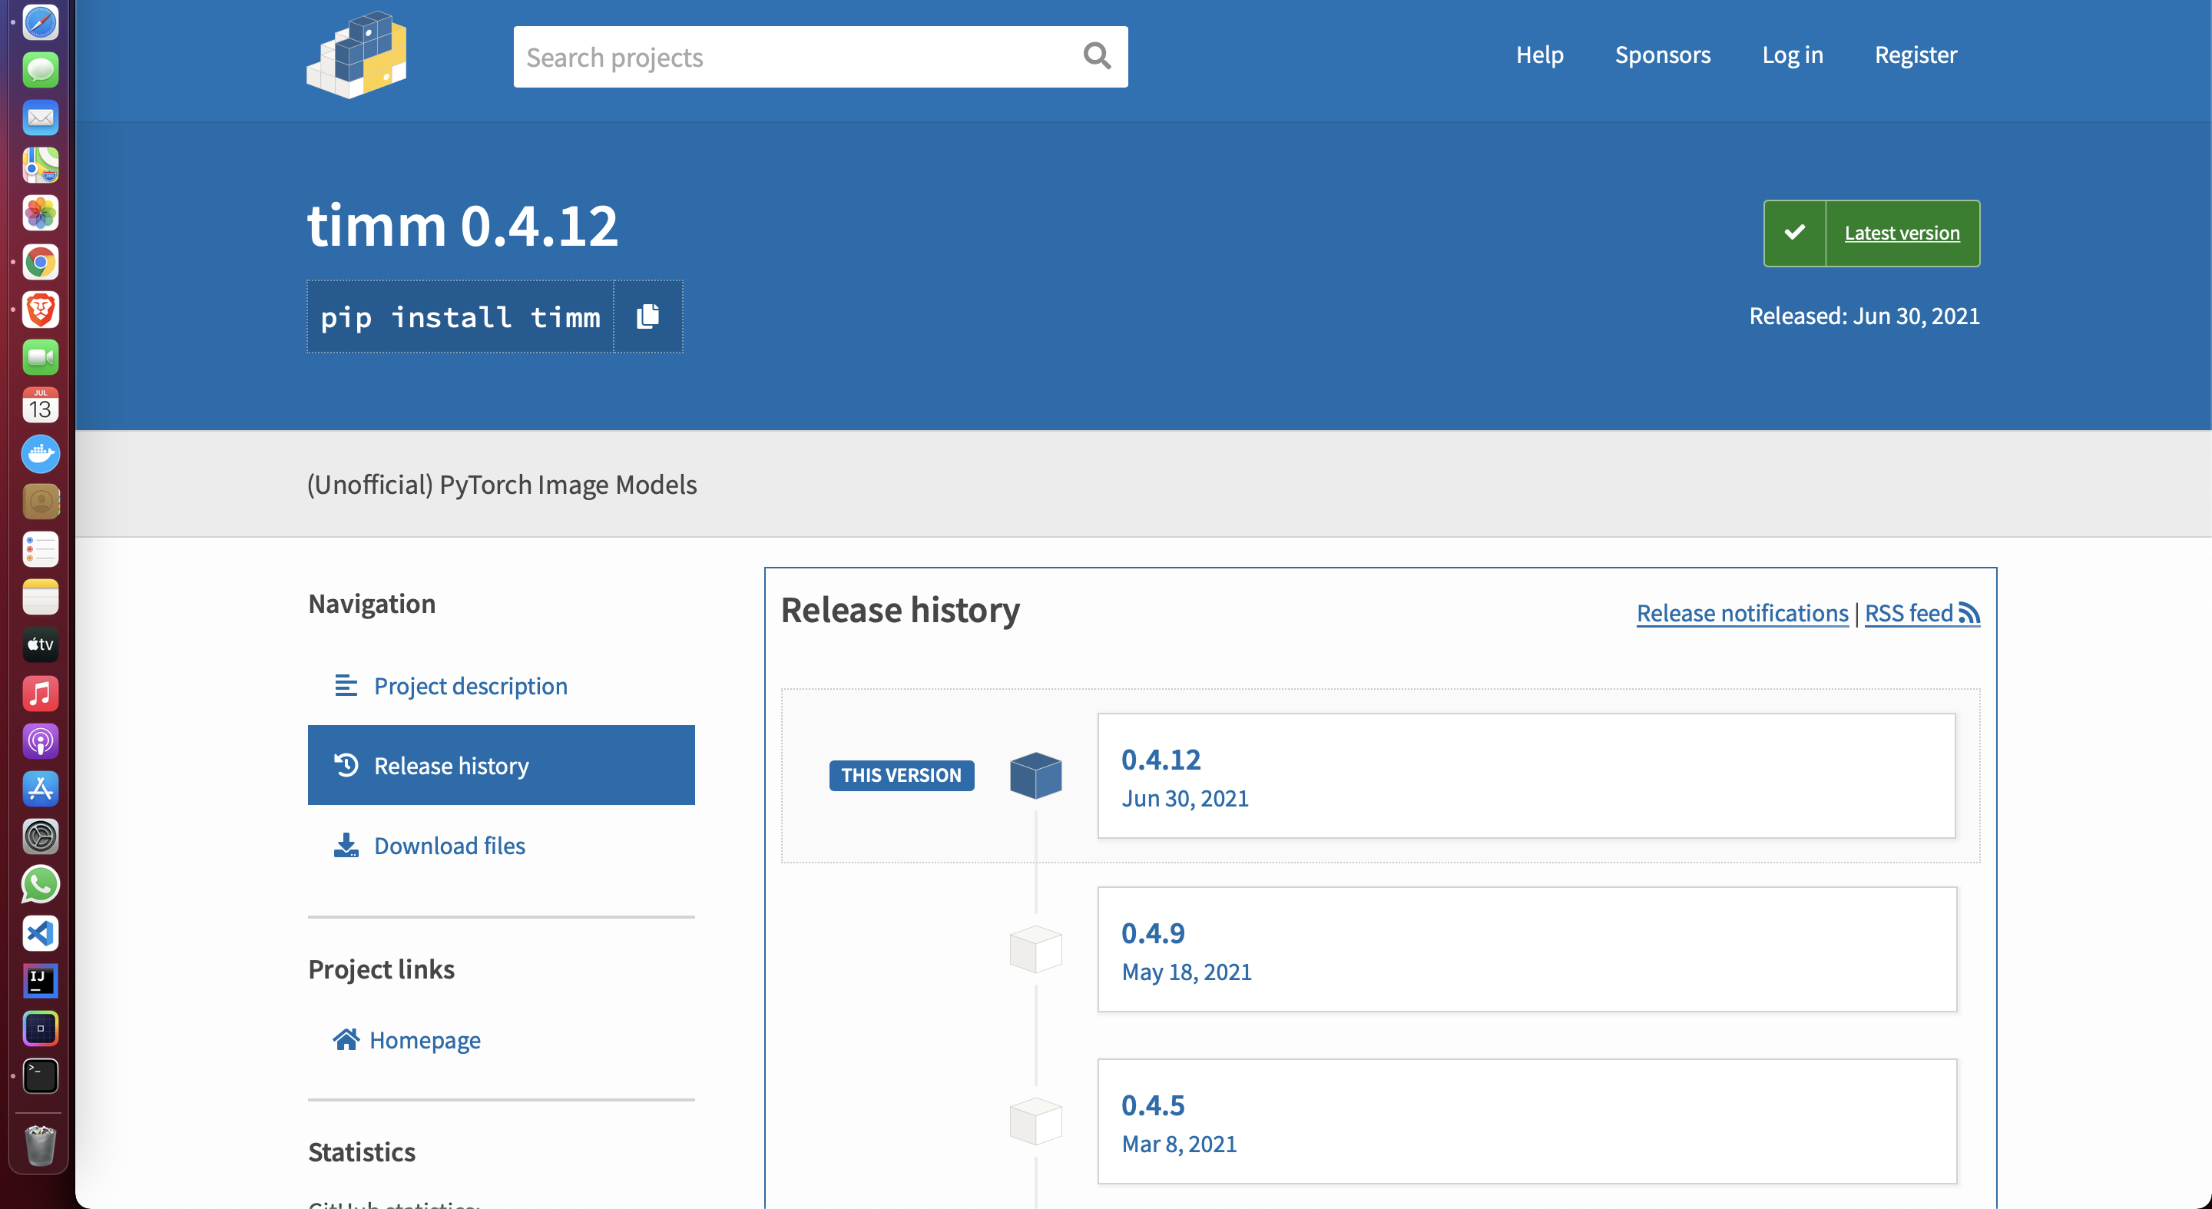Copy pip install command to clipboard
Screen dimensions: 2212x1209
[x=647, y=317]
